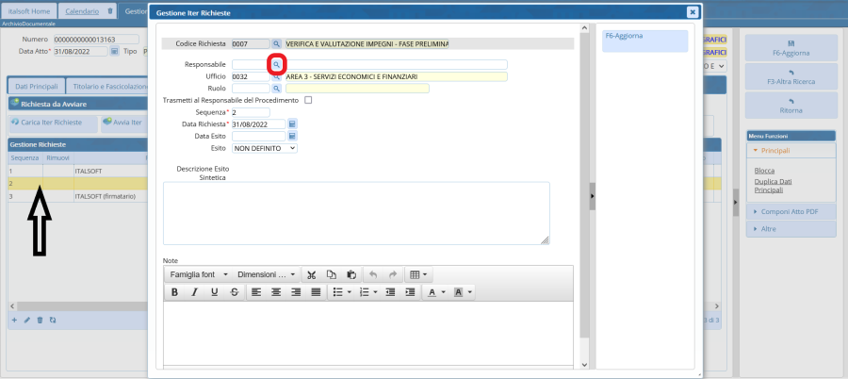Open the Codice Richiesta lookup icon

[x=277, y=43]
